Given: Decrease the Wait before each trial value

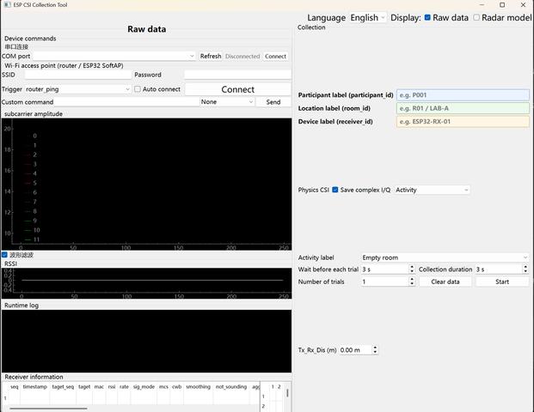Looking at the screenshot, I should click(412, 271).
